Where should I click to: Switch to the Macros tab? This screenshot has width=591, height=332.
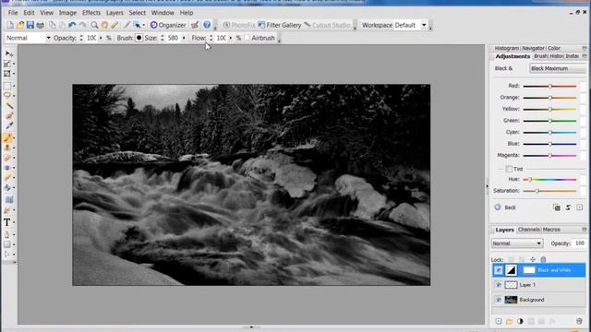coord(551,230)
